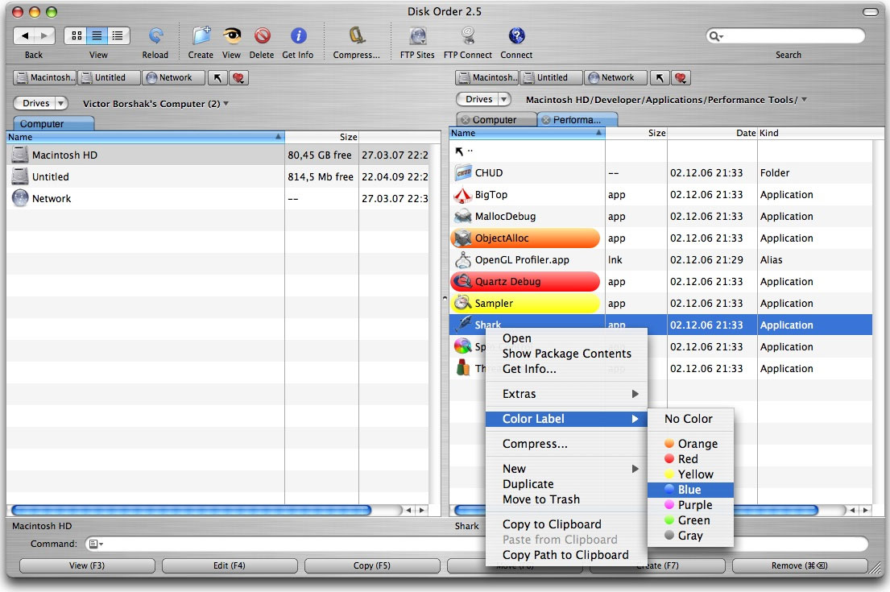Click right pane Macintosh drive button

pos(487,78)
